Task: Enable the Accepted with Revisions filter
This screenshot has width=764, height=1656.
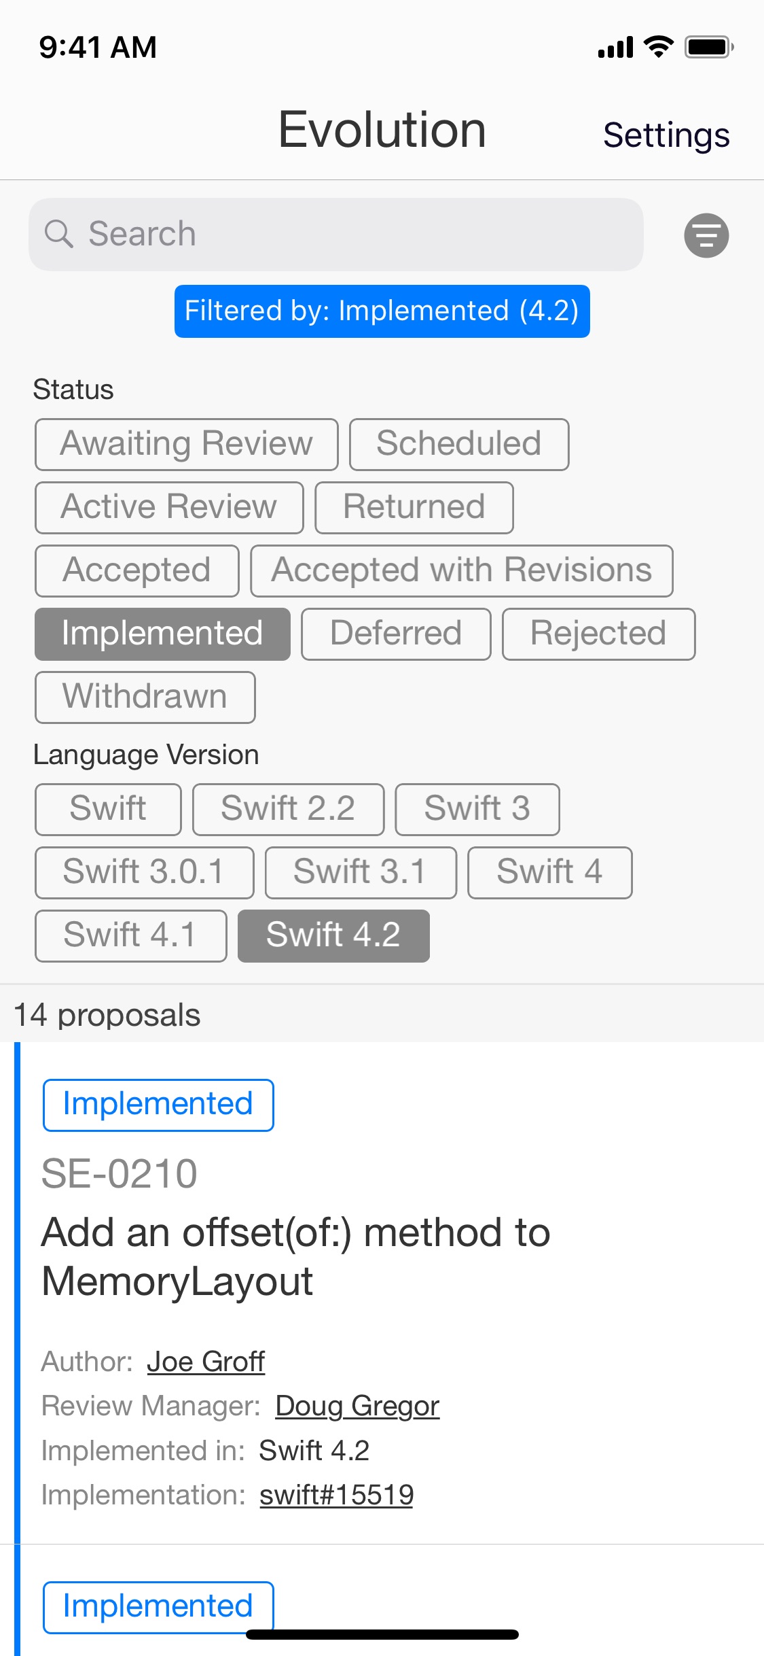Action: pyautogui.click(x=462, y=570)
